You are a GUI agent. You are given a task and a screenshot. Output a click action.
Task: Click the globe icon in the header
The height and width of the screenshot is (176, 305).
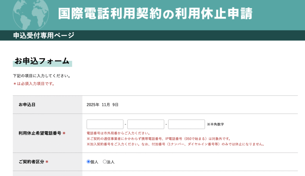(x=31, y=13)
